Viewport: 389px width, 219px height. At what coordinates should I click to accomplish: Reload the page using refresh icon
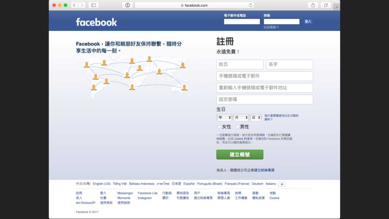pos(251,5)
